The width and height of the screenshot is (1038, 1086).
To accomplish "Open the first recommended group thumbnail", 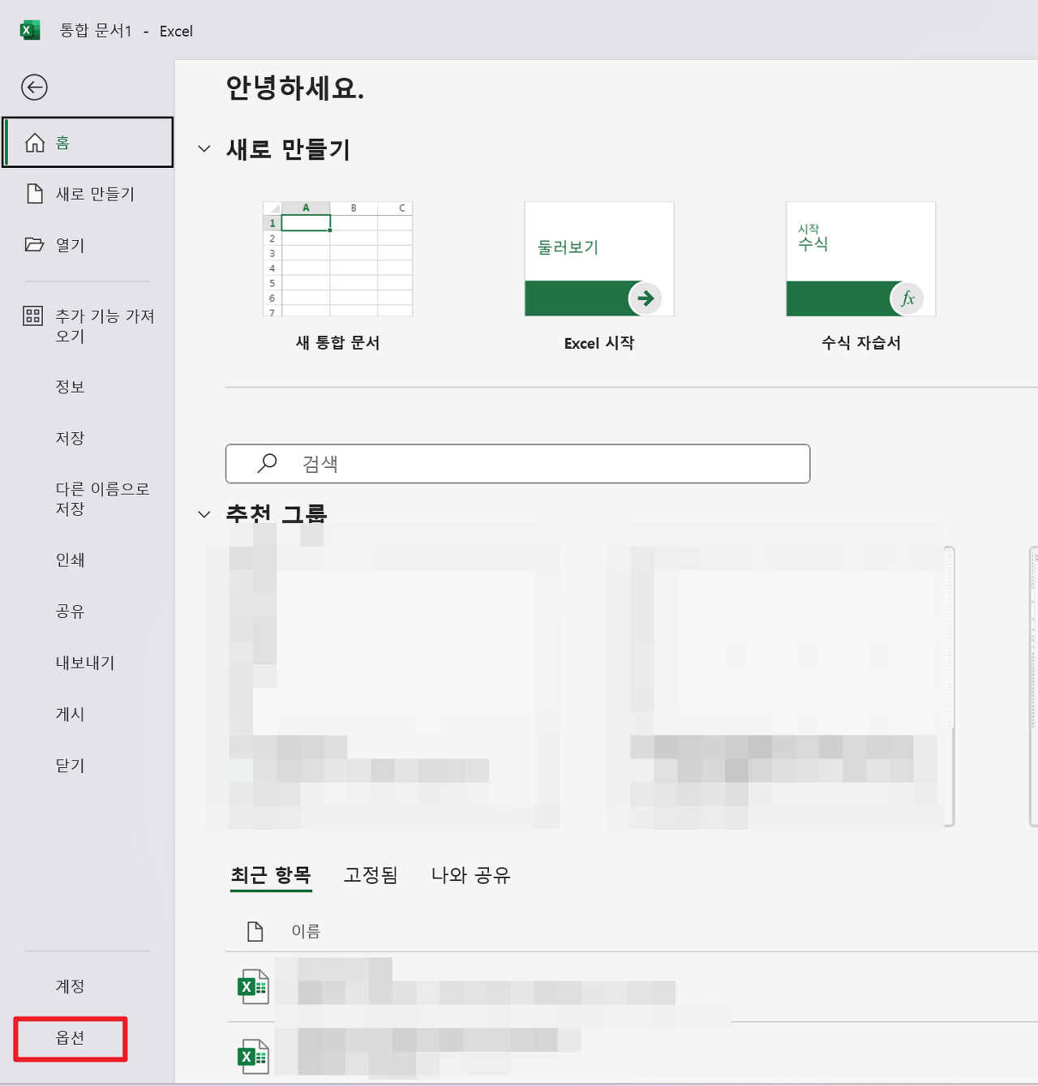I will [383, 676].
